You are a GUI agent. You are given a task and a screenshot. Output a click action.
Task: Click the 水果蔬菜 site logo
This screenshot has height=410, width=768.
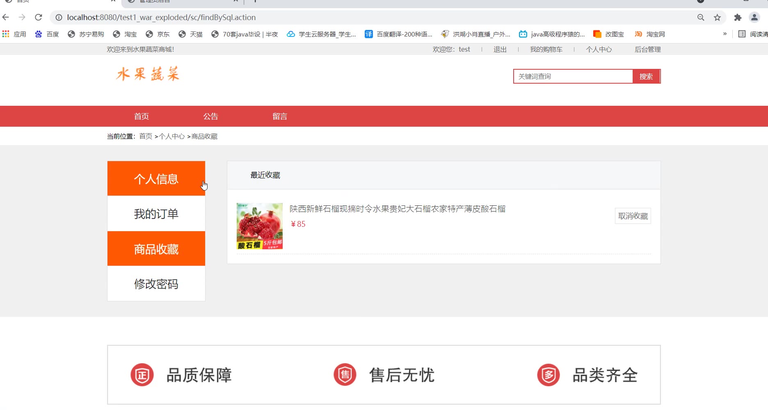coord(148,74)
